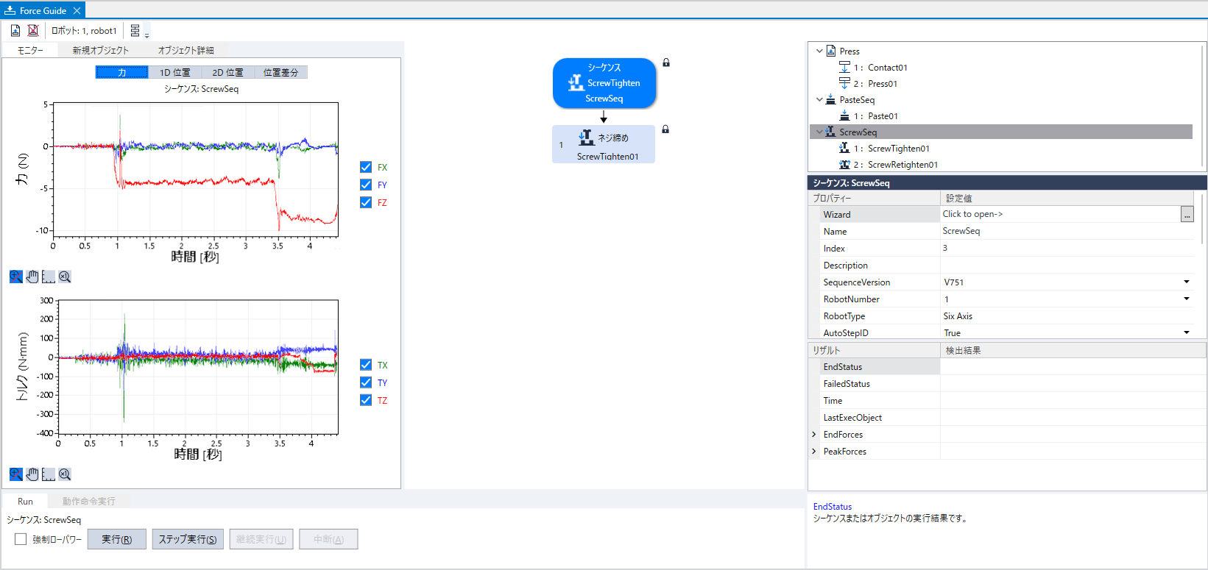Click reset zoom x1 icon under force graph

pyautogui.click(x=65, y=277)
